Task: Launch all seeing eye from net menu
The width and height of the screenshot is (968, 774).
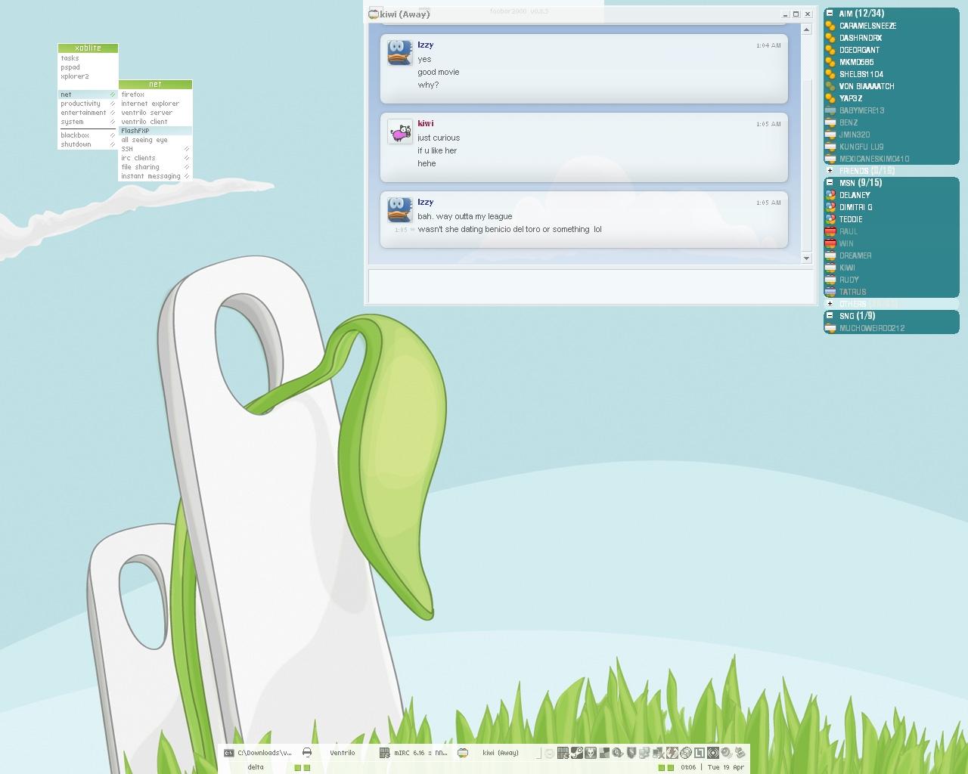Action: 155,140
